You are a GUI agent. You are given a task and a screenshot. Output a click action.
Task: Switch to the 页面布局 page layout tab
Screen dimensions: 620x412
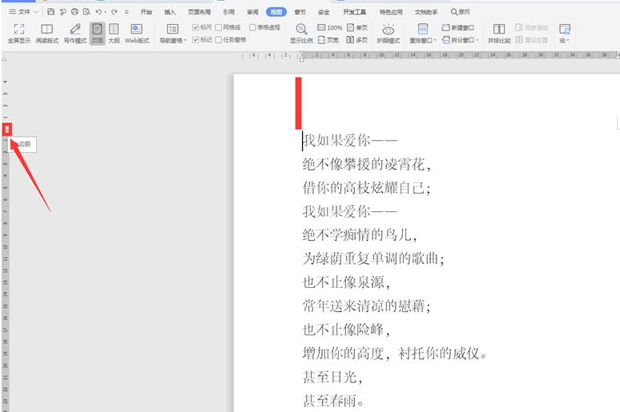[199, 12]
